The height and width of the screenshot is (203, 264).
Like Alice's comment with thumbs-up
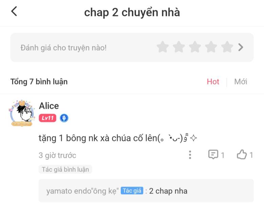click(242, 154)
